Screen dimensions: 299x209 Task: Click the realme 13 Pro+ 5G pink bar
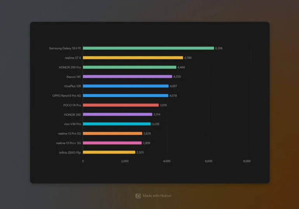(112, 143)
